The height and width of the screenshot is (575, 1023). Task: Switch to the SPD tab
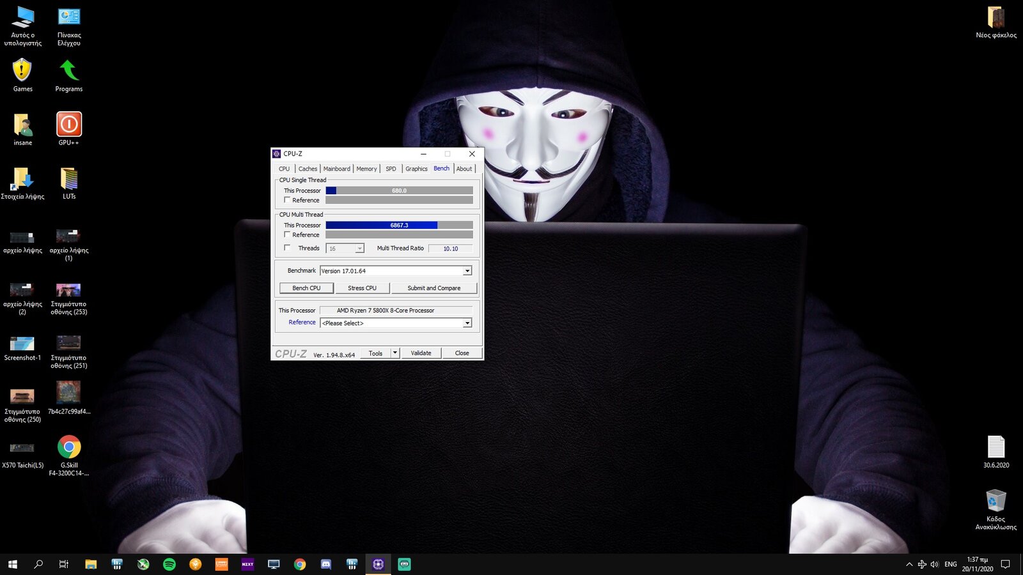[x=391, y=169]
